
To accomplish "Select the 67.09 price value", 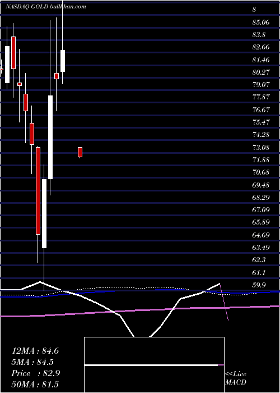I will coord(261,210).
